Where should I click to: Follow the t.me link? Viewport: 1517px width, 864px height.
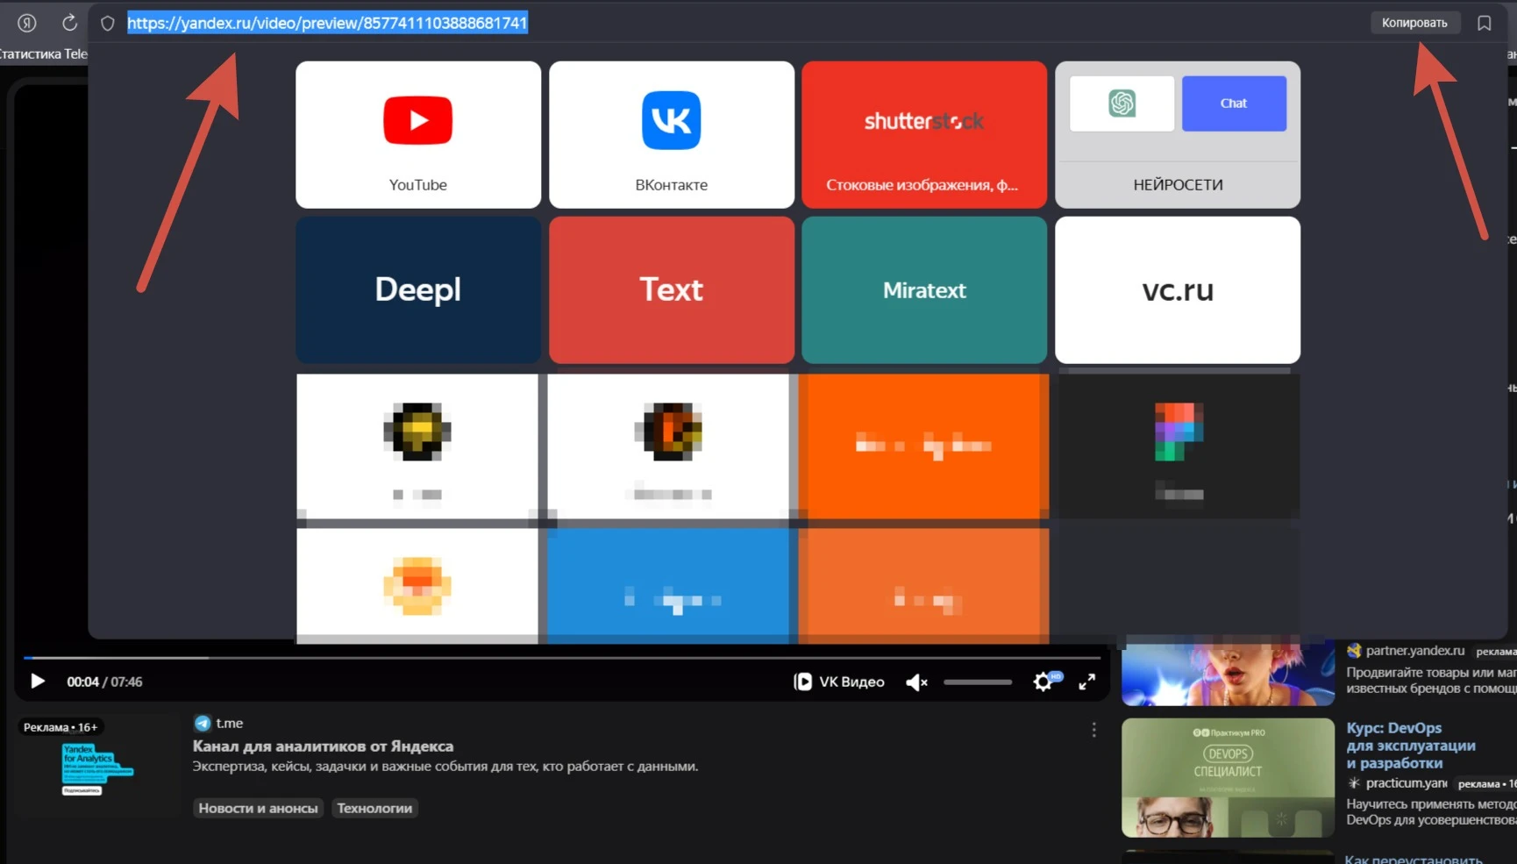230,723
